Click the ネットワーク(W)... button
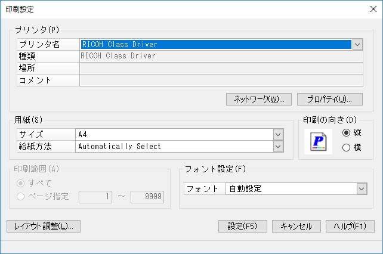Screen dimensions: 383x254 [x=259, y=99]
